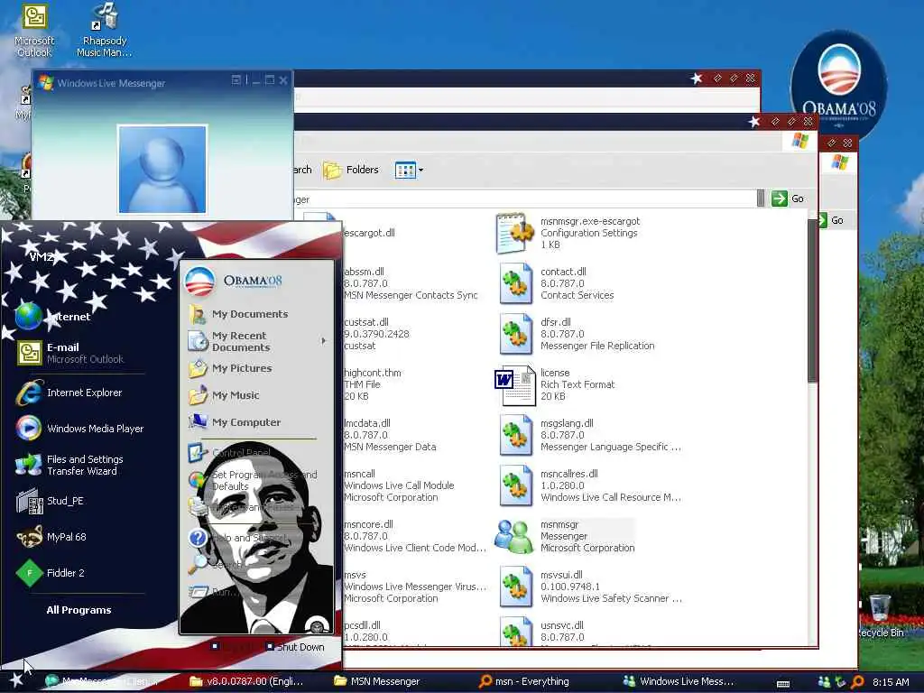924x693 pixels.
Task: Open My Computer in Start menu
Action: [235, 422]
